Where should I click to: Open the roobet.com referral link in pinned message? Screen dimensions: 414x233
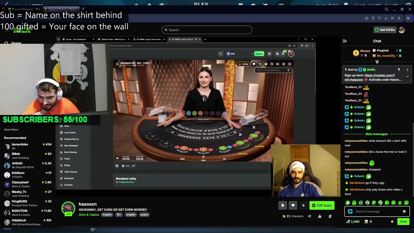click(370, 77)
